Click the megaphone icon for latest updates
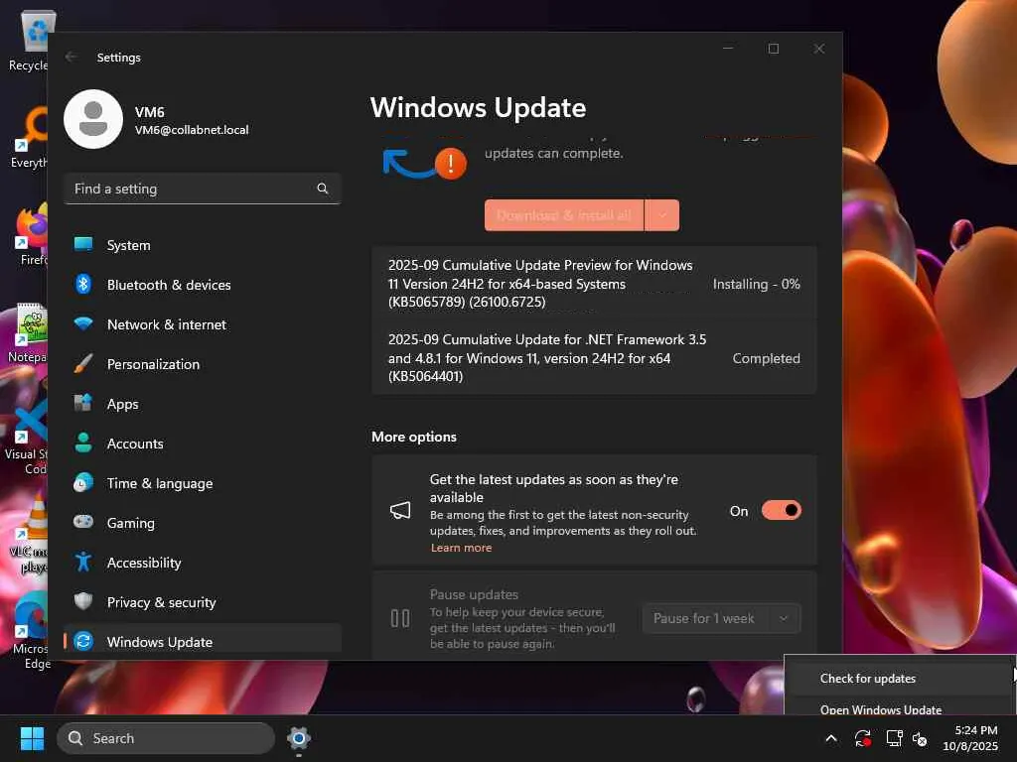This screenshot has width=1017, height=762. tap(400, 511)
